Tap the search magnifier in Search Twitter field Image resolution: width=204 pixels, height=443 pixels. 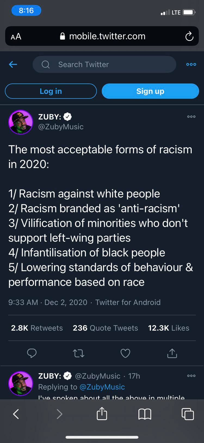(45, 64)
